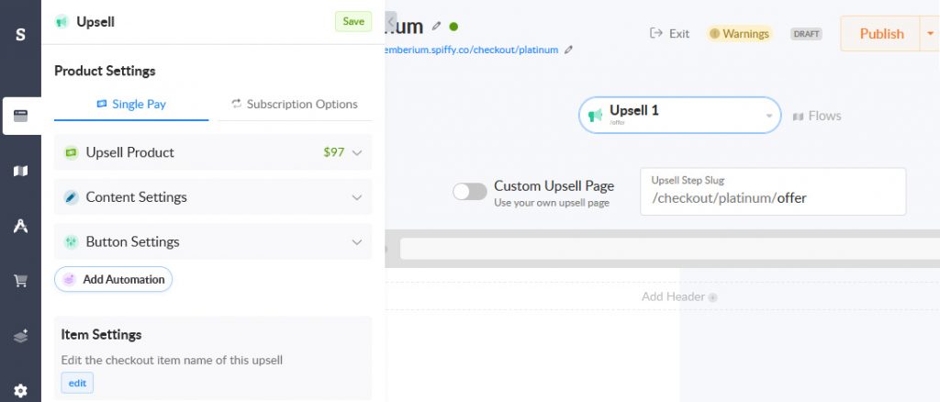Switch to the Single Pay tab
This screenshot has height=402, width=940.
click(131, 105)
